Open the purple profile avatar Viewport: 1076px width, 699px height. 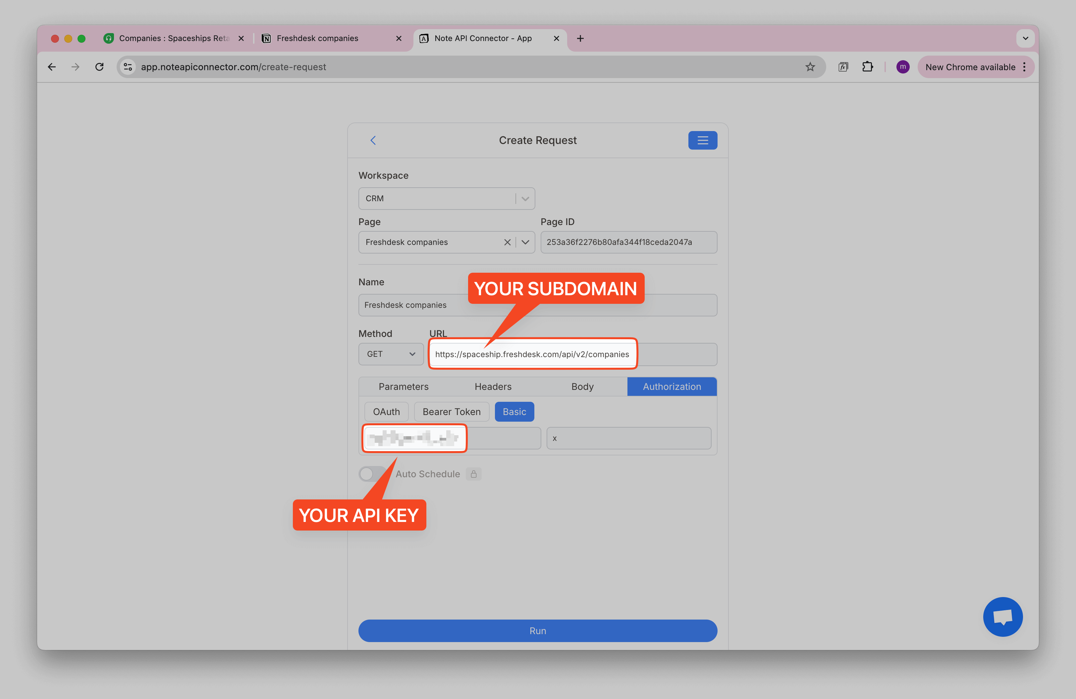click(x=902, y=67)
